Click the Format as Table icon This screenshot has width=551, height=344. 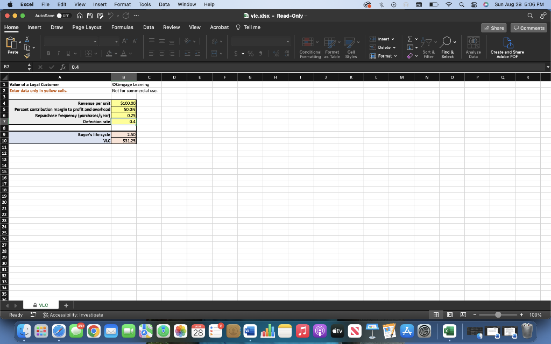tap(332, 43)
